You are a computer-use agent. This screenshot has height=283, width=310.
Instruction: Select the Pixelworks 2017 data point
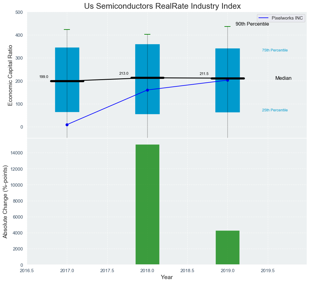pyautogui.click(x=67, y=125)
